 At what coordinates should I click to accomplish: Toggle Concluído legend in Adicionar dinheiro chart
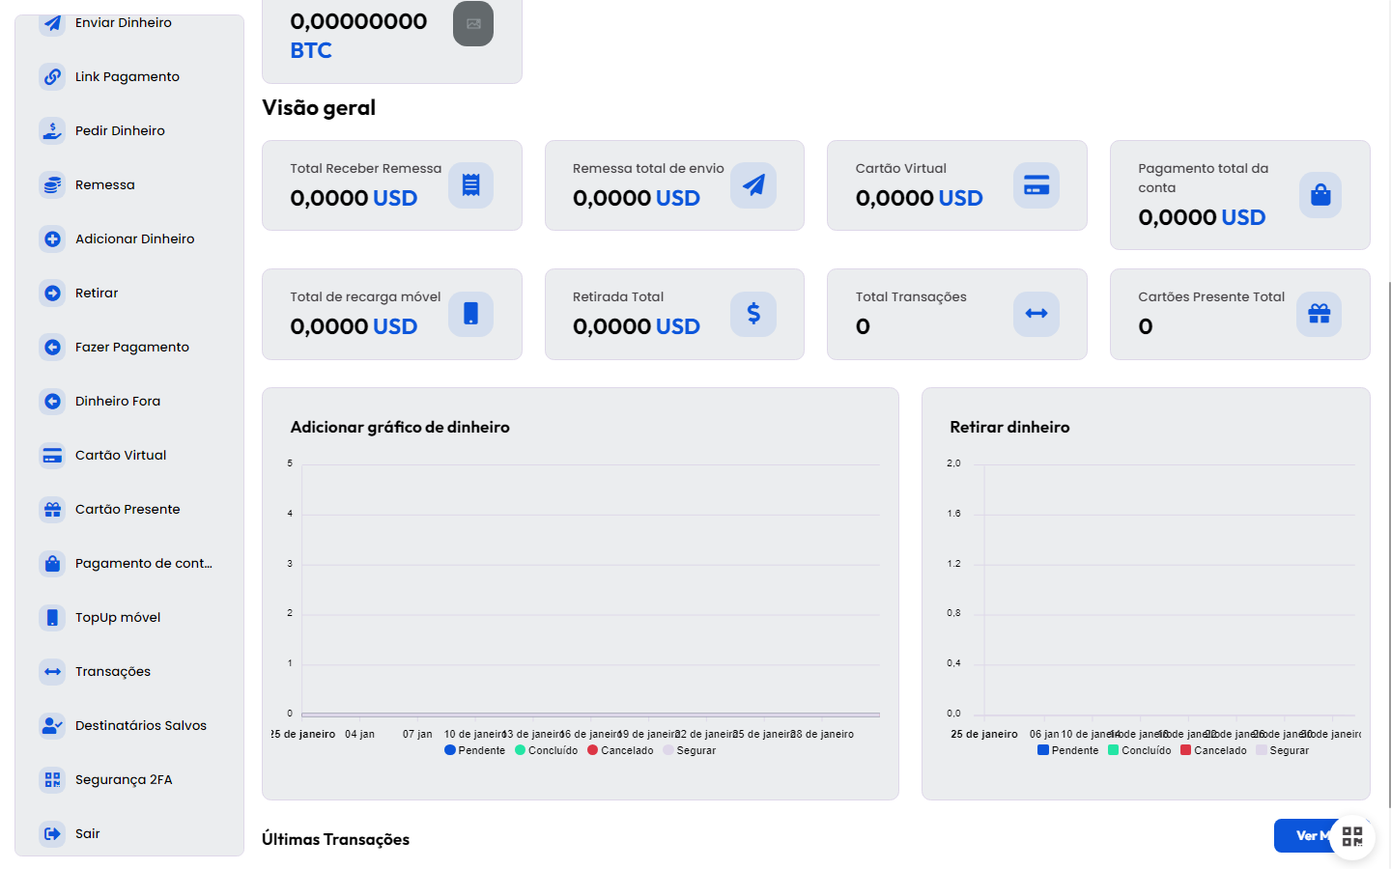pos(546,750)
